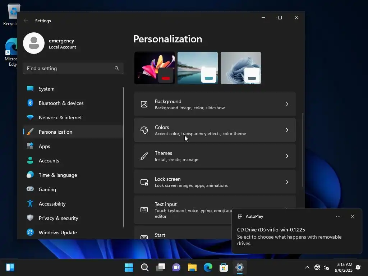Open AutoPlay notification options menu
368x276 pixels.
338,216
